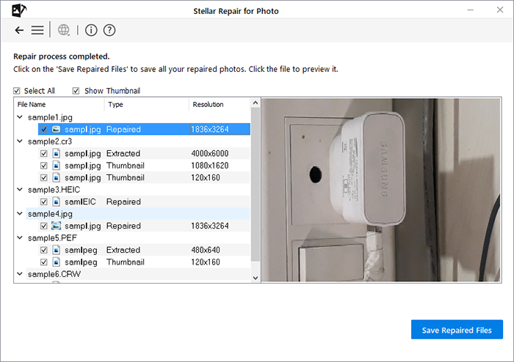
Task: Uncheck the 120x160 Thumbnail checkbox under sample5.PEF
Action: [43, 262]
